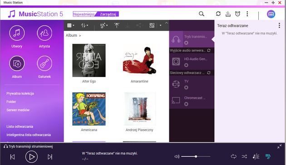This screenshot has height=165, width=286.
Task: Toggle the now playing list icon
Action: (268, 156)
